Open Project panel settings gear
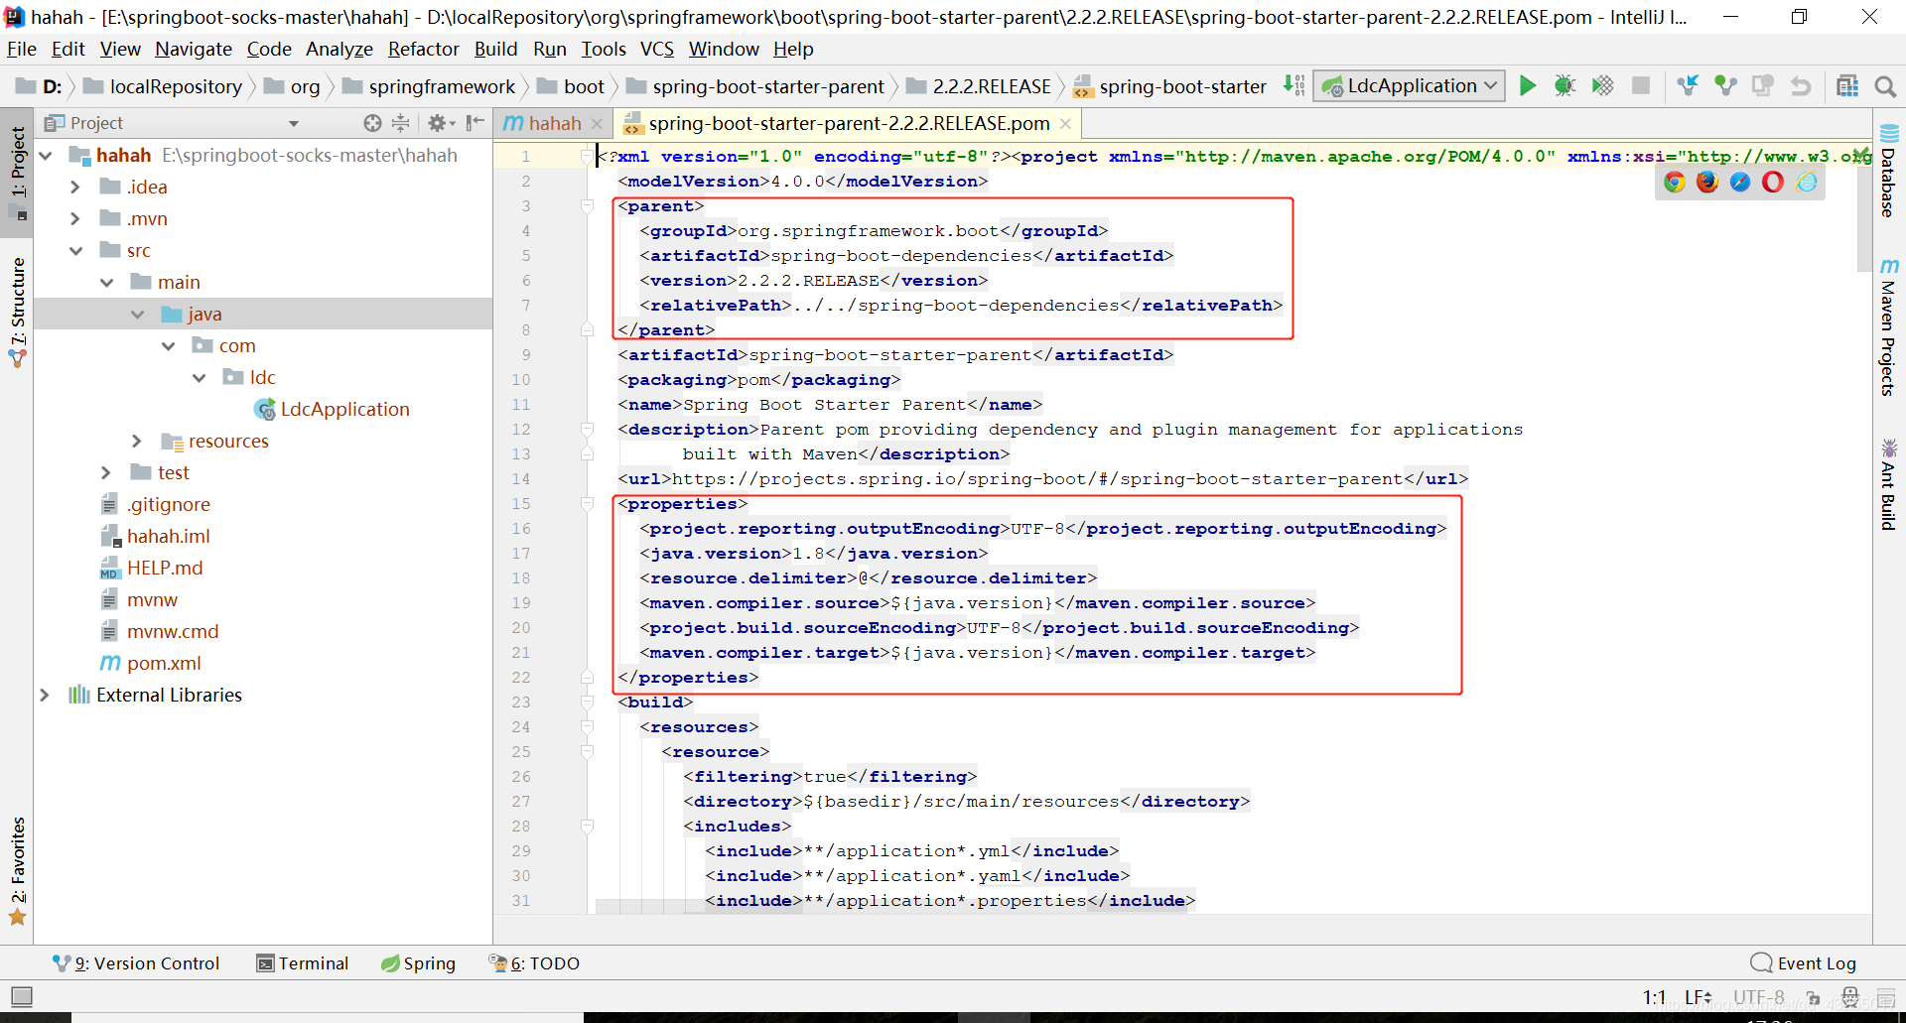The width and height of the screenshot is (1906, 1023). click(x=440, y=123)
